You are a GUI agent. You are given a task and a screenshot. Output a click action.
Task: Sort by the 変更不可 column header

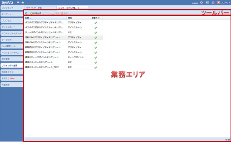point(95,18)
